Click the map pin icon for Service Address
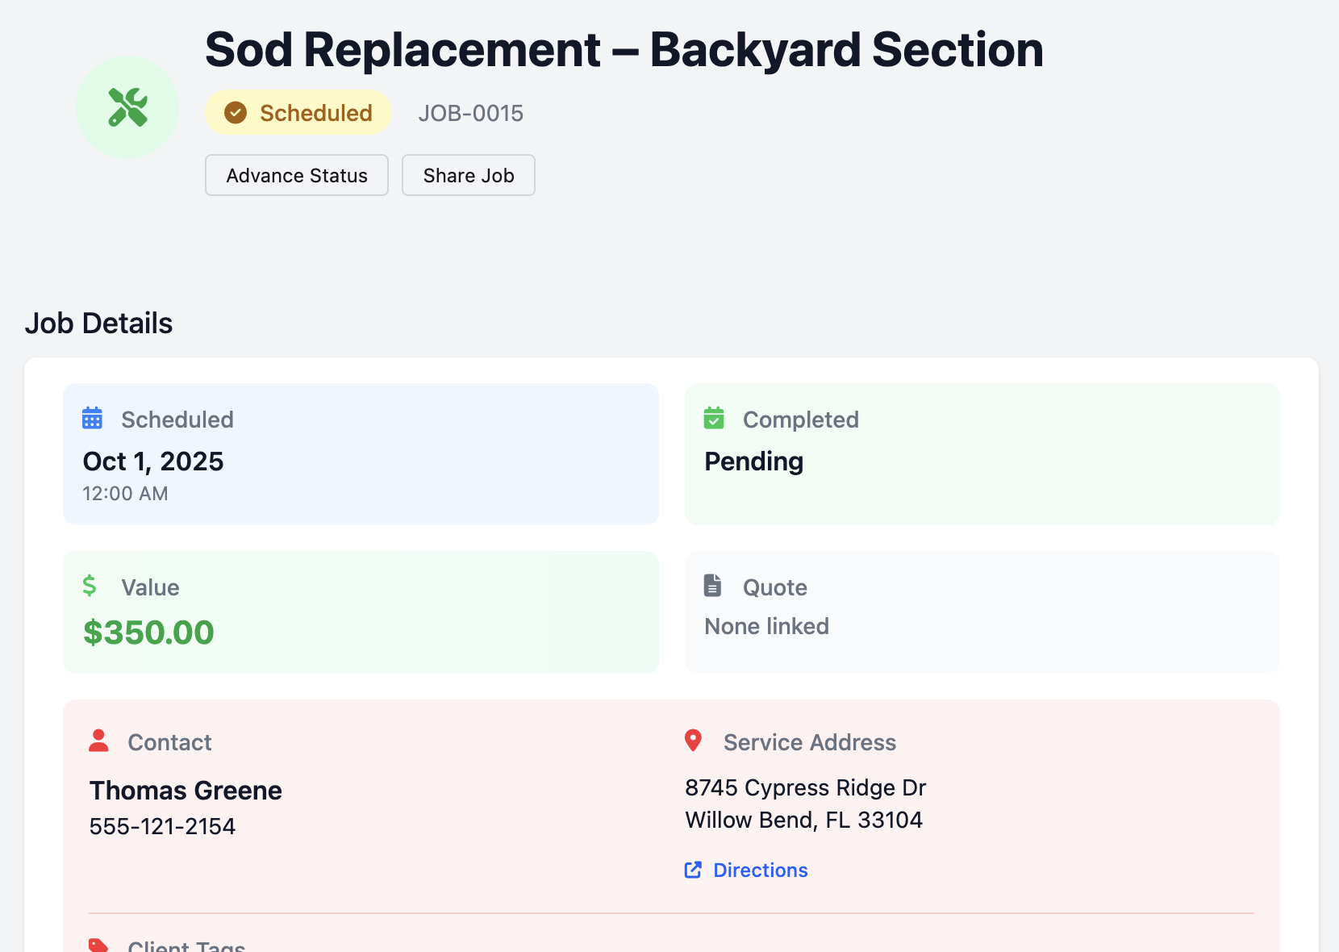 click(694, 741)
